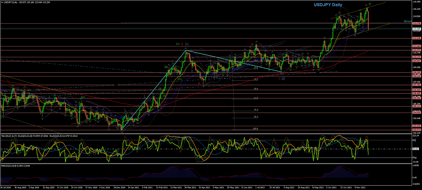This screenshot has height=190, width=422.
Task: Click the triangle arrow before USDJPY,Daily
Action: pos(2,2)
